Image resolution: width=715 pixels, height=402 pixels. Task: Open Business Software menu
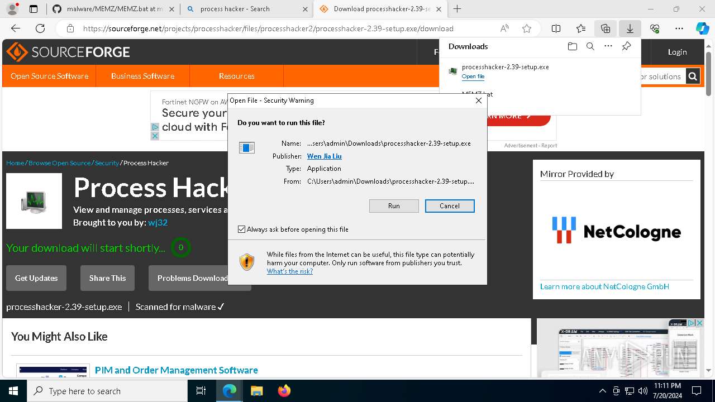click(x=142, y=76)
